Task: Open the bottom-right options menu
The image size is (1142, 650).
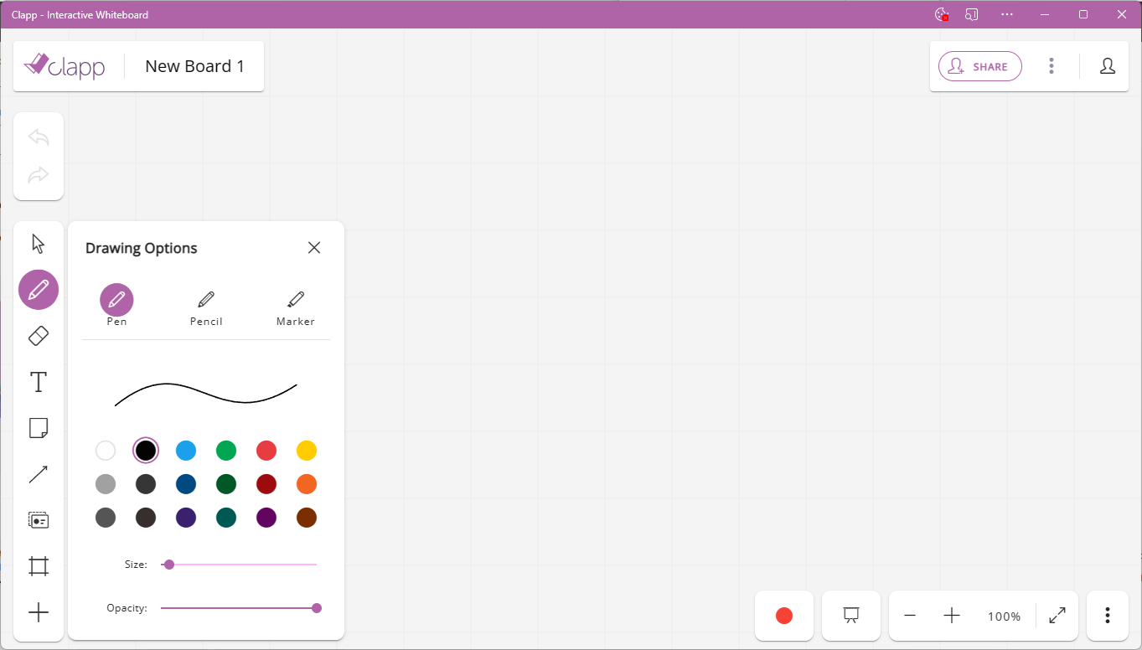Action: (1107, 615)
